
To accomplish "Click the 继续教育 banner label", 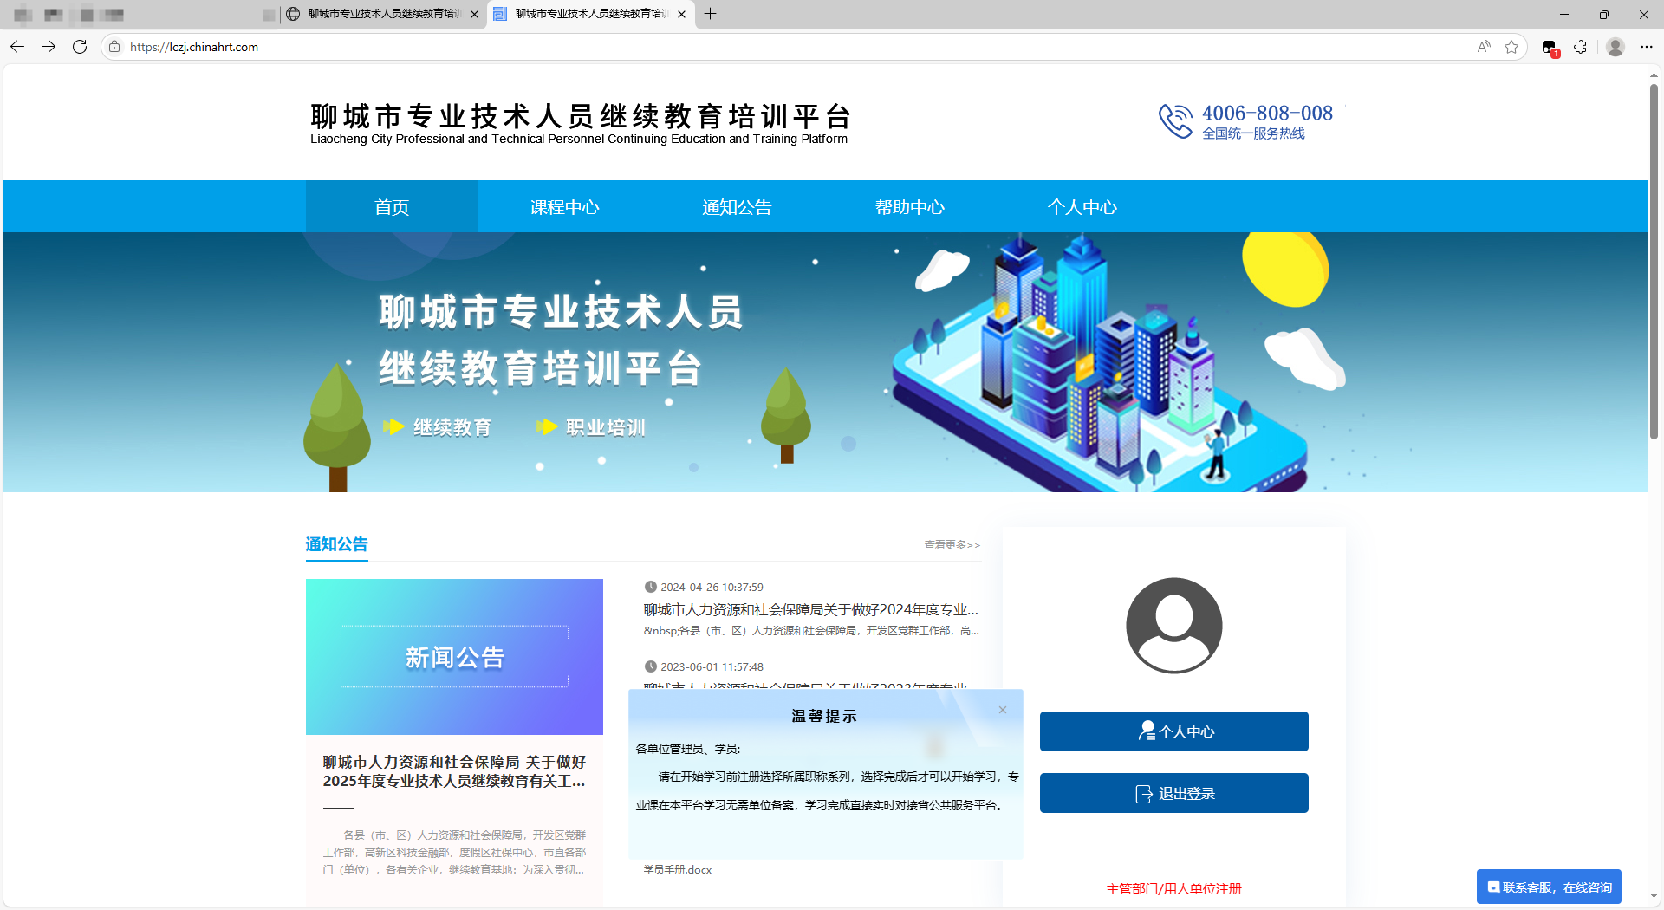I will point(452,427).
